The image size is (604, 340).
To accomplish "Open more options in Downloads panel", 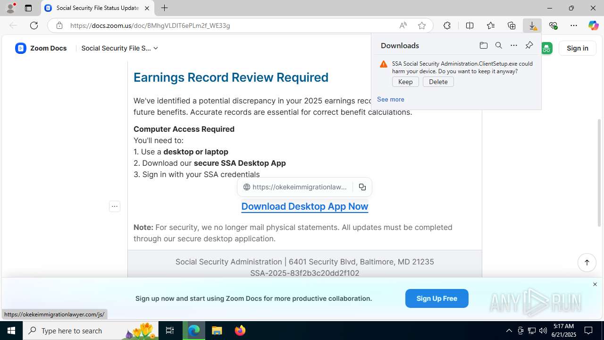I will 514,45.
